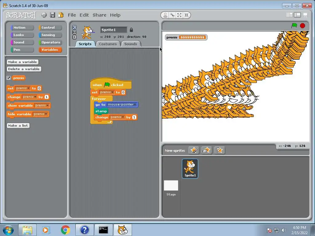Set rotation style to don't rotate
Viewport: 315px width, 236px height.
pos(74,37)
